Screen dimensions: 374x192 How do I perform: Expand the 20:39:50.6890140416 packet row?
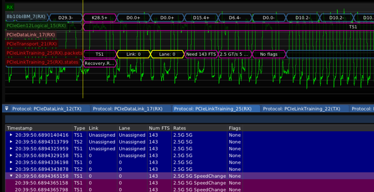pos(11,135)
